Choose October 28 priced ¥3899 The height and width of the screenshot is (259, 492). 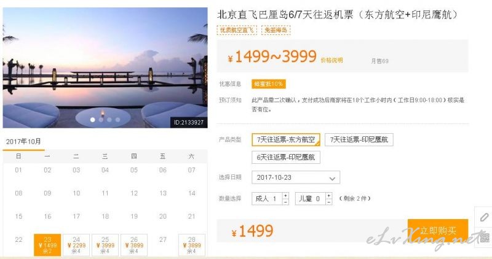[x=192, y=245]
